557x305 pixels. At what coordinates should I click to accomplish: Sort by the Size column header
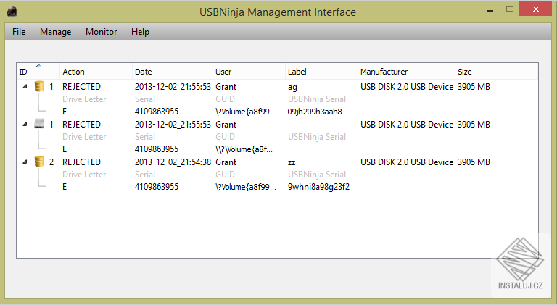496,72
